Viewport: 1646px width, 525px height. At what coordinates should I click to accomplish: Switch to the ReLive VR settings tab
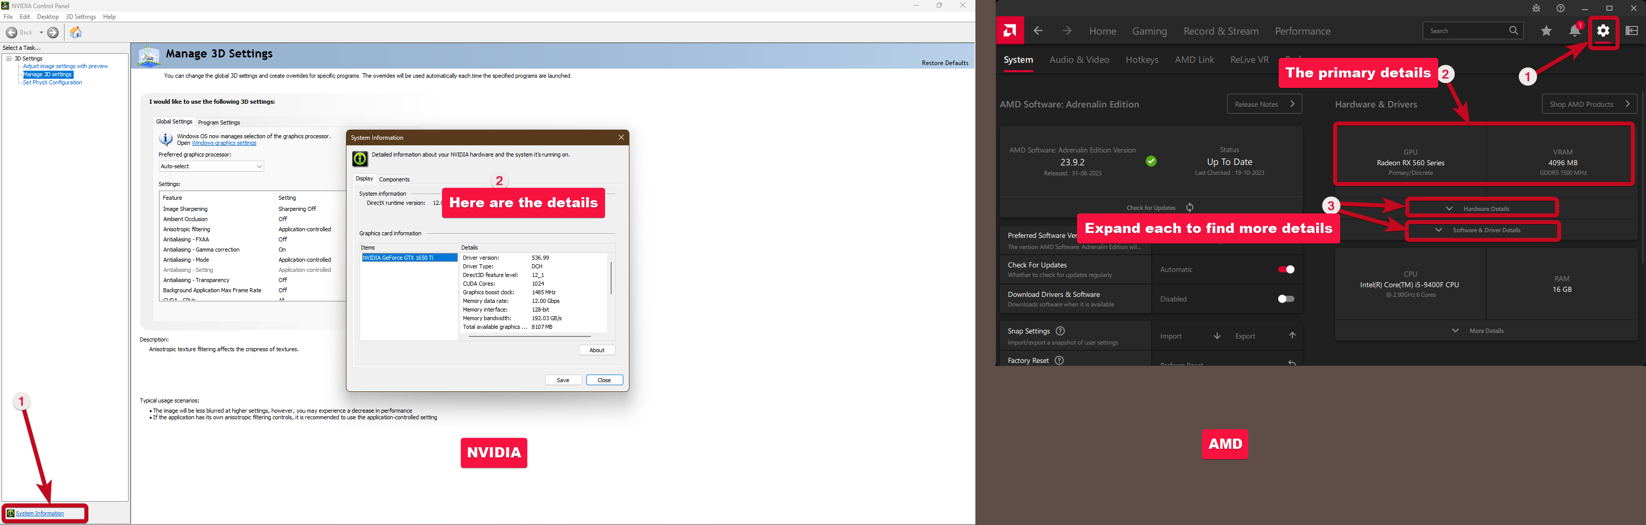[1249, 59]
